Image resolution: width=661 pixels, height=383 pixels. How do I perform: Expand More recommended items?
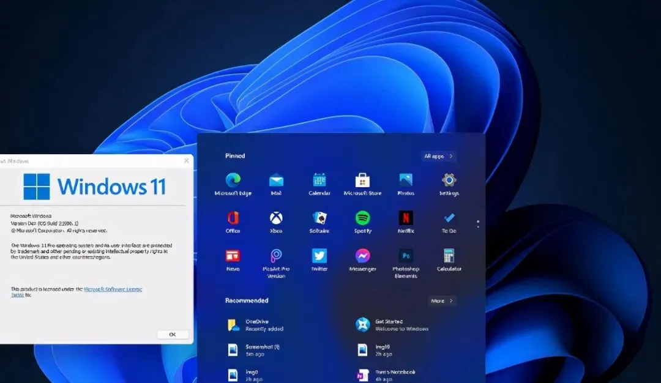click(x=442, y=300)
